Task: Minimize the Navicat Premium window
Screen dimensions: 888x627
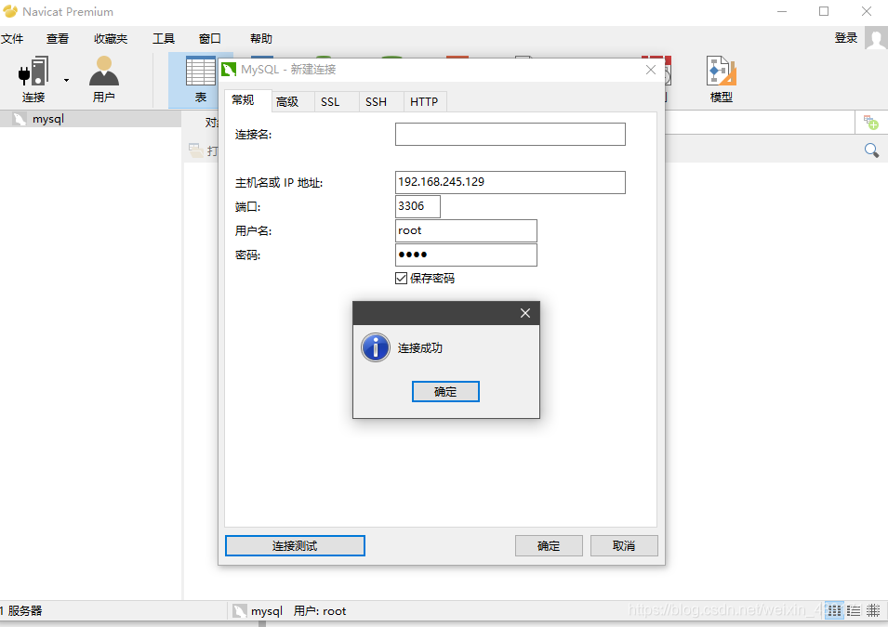Action: [782, 11]
